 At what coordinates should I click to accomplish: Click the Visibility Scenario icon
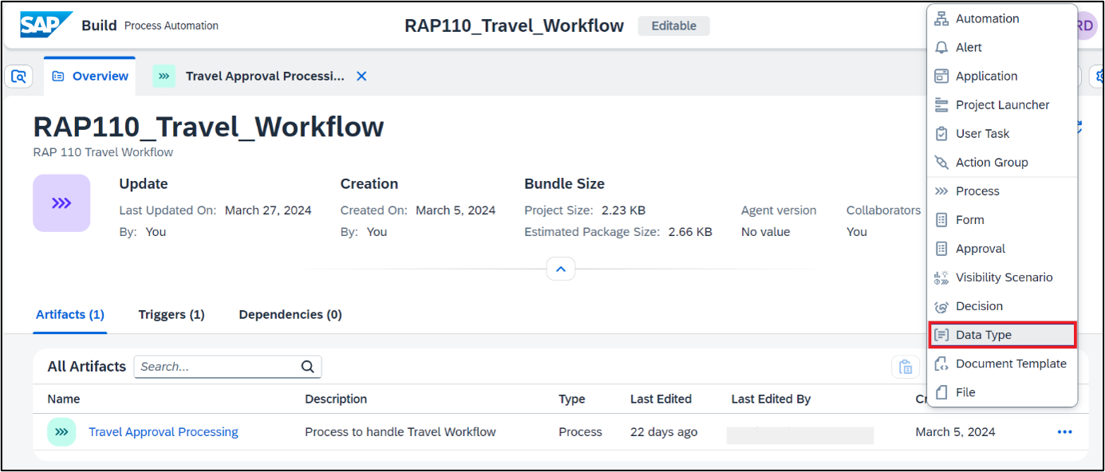coord(941,277)
